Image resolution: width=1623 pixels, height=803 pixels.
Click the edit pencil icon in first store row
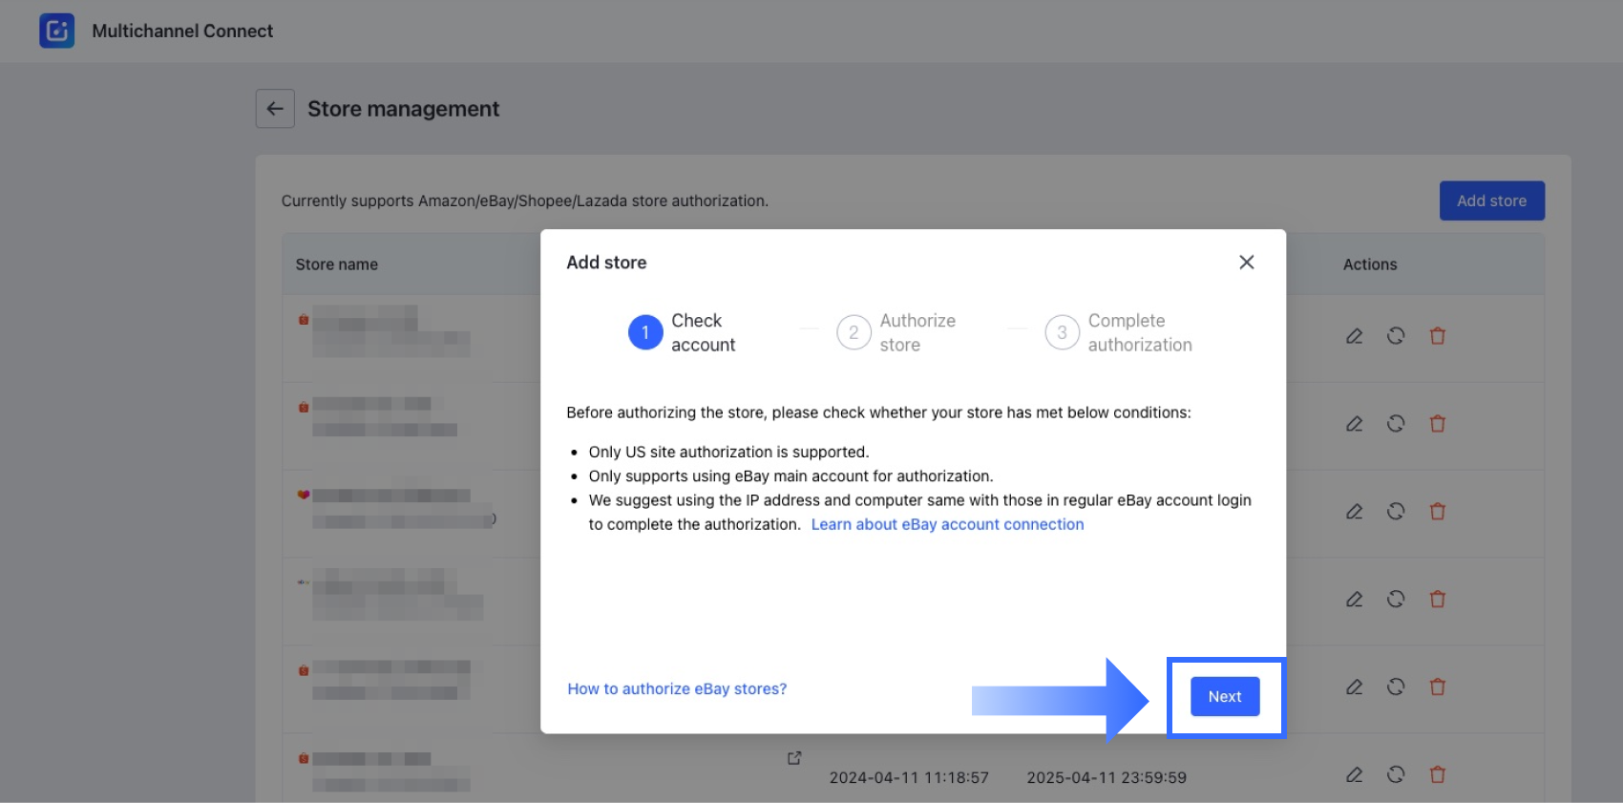(1354, 336)
